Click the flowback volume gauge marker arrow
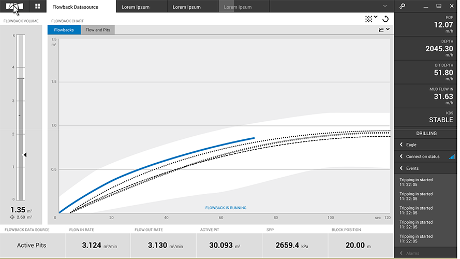Image resolution: width=460 pixels, height=259 pixels. pyautogui.click(x=24, y=154)
